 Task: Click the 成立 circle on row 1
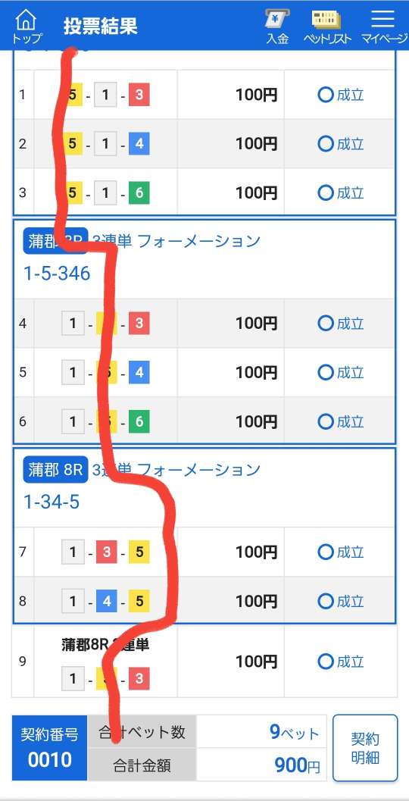[x=325, y=95]
